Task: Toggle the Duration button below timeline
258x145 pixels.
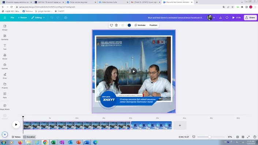Action: 29,137
